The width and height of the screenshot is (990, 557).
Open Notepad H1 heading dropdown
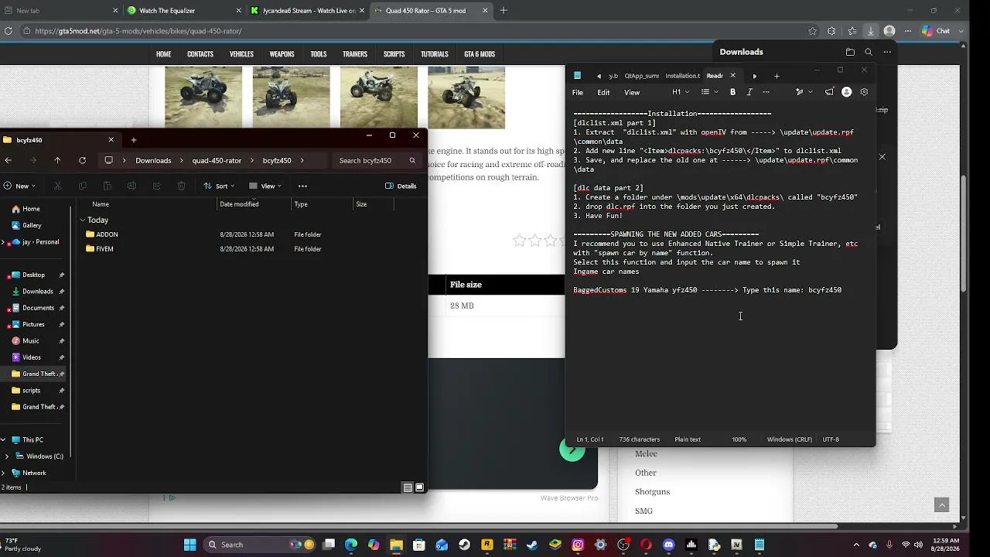click(680, 92)
